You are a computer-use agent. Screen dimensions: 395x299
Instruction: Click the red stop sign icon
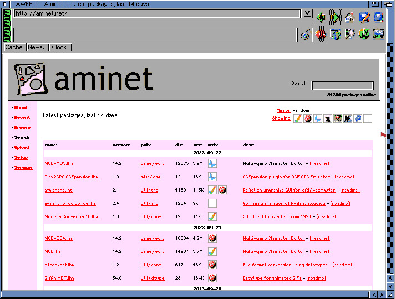pyautogui.click(x=321, y=34)
